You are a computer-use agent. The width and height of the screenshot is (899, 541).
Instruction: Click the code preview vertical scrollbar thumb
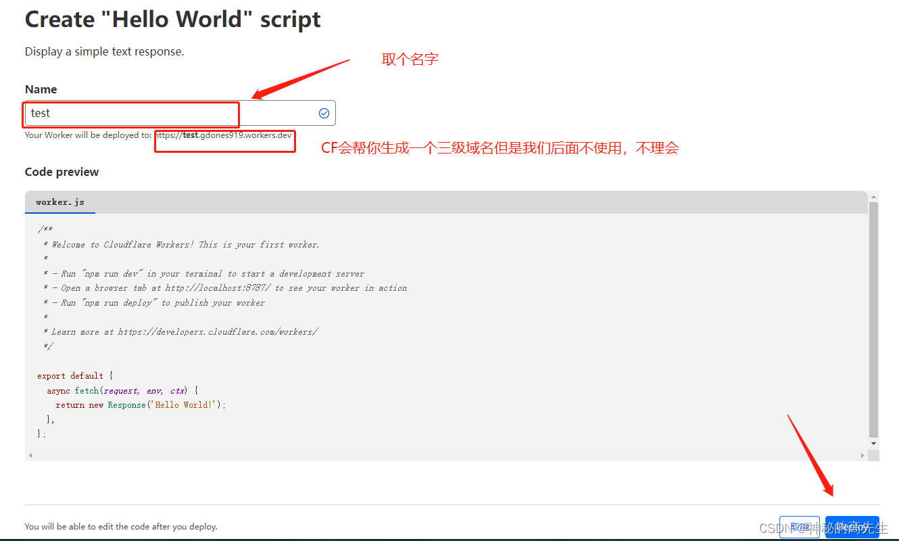pyautogui.click(x=874, y=319)
